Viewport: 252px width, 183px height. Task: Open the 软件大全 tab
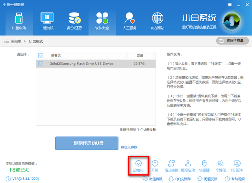click(103, 21)
